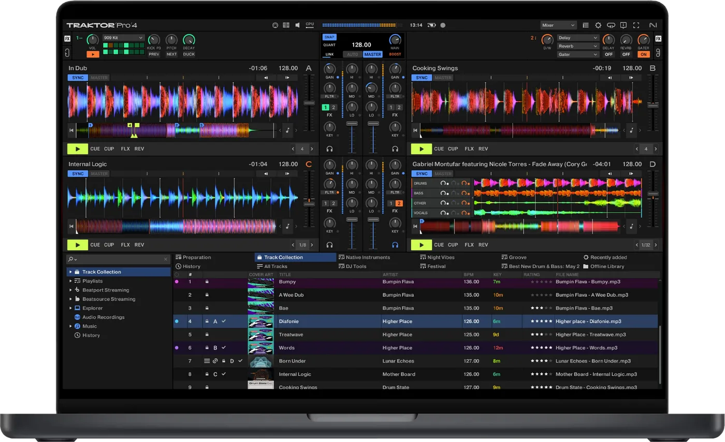Toggle fullscreen mode icon in header
Screen dimensions: 725x442
click(x=636, y=25)
